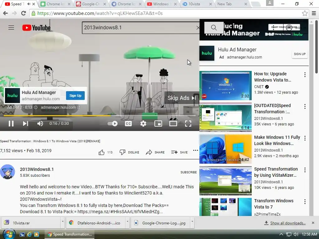Bookmark page with star icon
The image size is (319, 239).
(x=305, y=13)
